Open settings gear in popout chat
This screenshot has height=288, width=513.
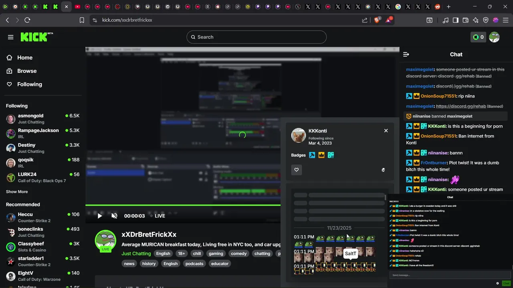coord(498,283)
